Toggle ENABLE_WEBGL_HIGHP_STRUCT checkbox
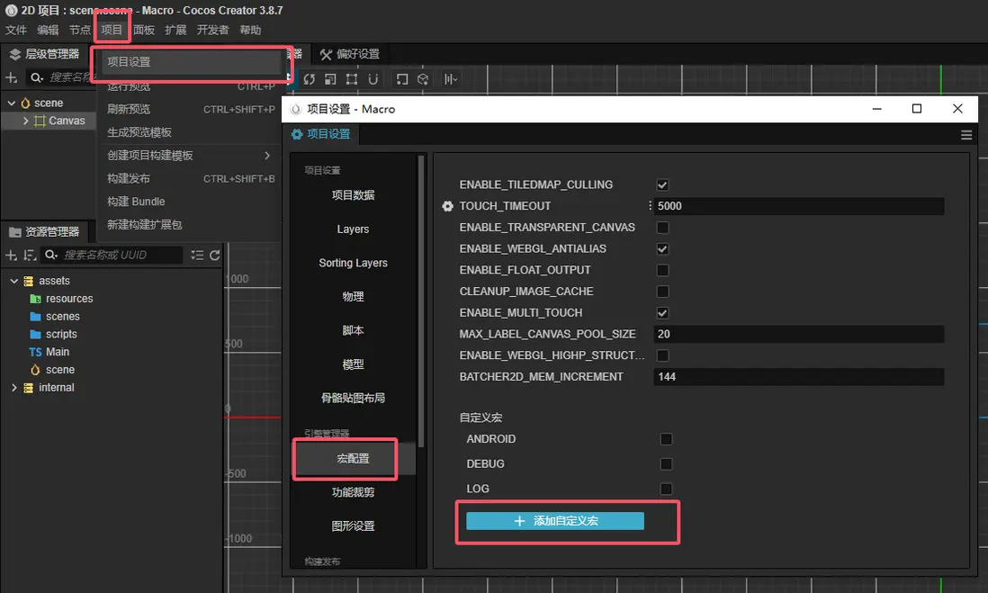 tap(662, 355)
